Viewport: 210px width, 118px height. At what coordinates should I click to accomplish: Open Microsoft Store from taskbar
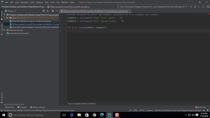point(87,115)
